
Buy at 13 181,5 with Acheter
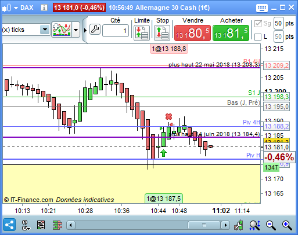click(231, 33)
